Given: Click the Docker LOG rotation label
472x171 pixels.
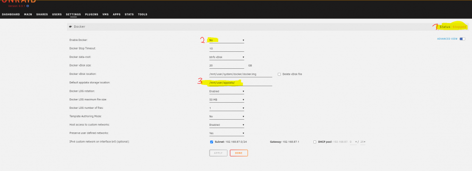Looking at the screenshot, I should (x=83, y=91).
